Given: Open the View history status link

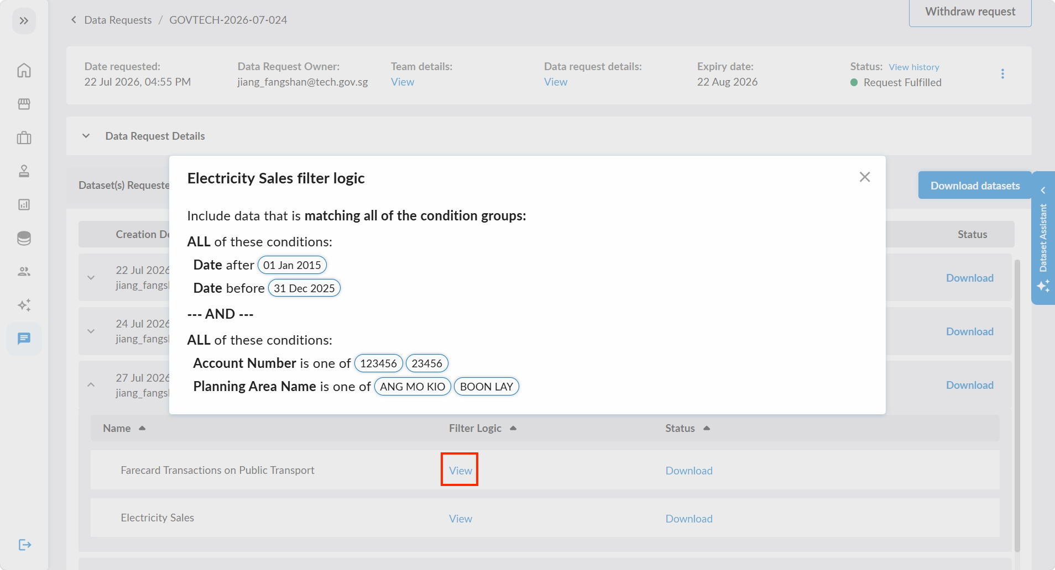Looking at the screenshot, I should 914,67.
